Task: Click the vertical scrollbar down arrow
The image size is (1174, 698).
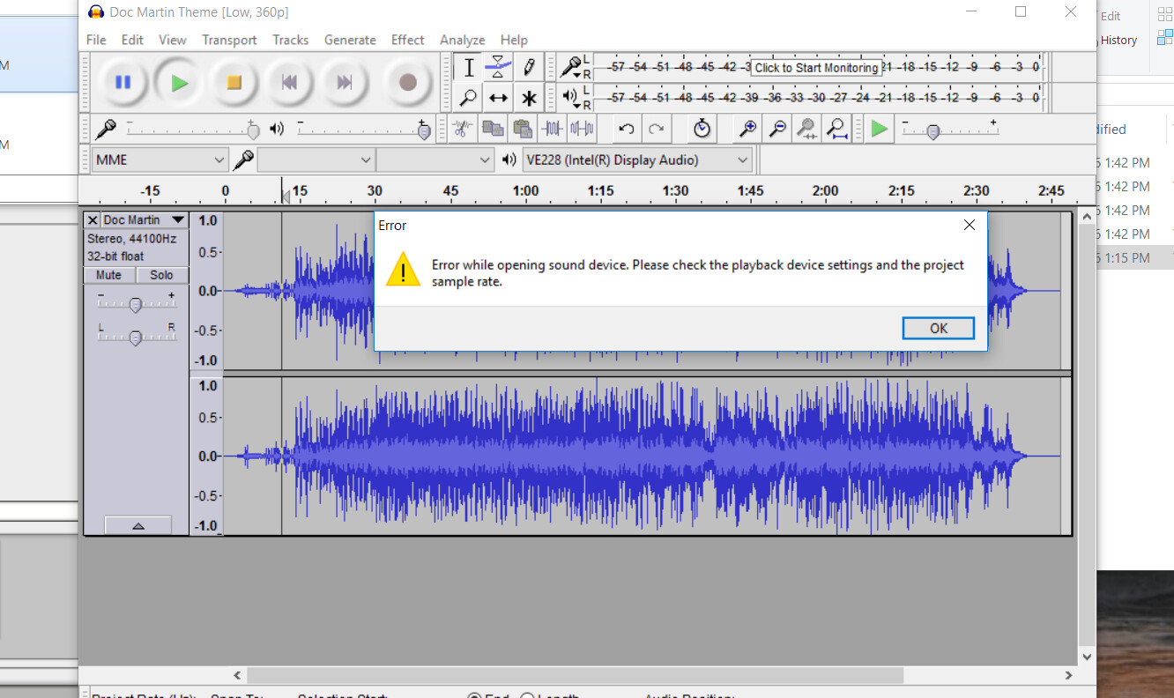Action: pyautogui.click(x=1087, y=657)
